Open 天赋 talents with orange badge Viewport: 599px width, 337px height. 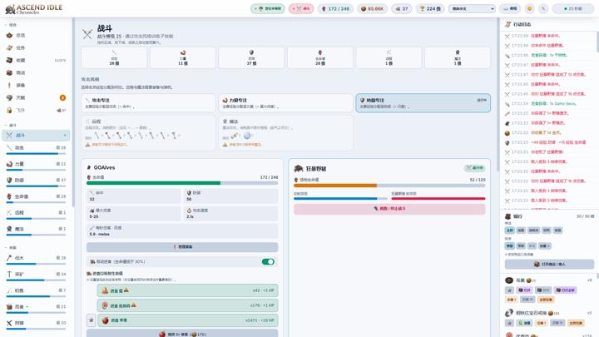(x=36, y=98)
